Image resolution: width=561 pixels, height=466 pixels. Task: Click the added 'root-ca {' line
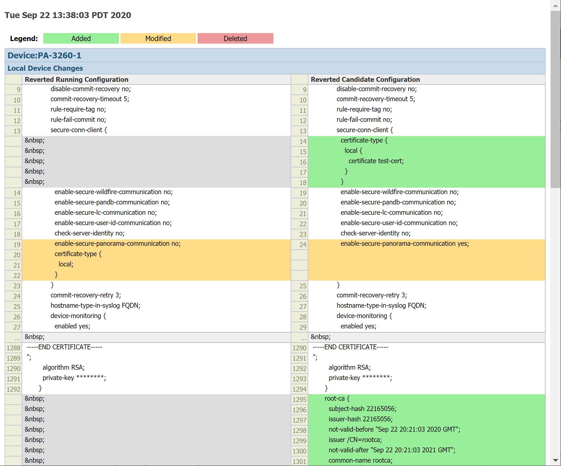337,398
